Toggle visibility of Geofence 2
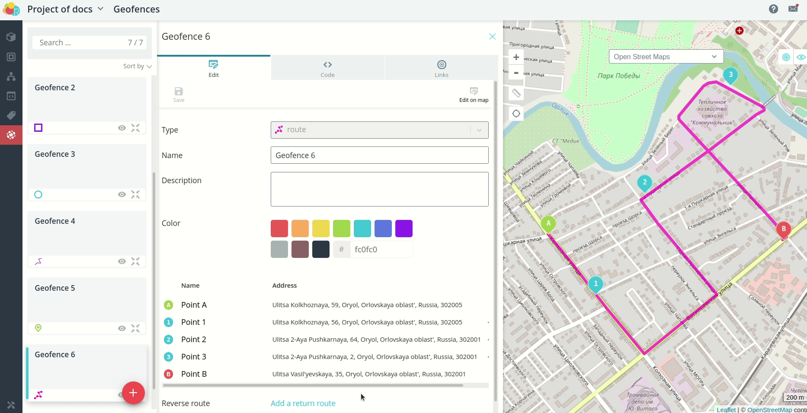 click(122, 128)
